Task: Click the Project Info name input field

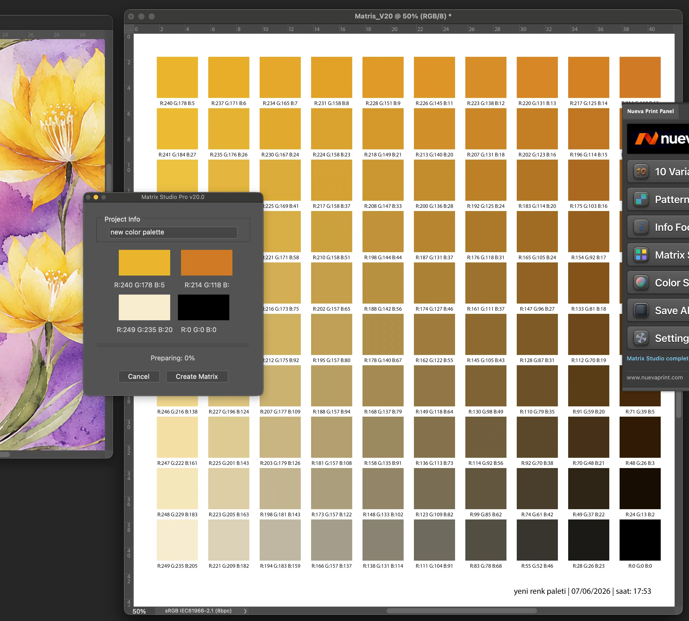Action: coord(173,232)
